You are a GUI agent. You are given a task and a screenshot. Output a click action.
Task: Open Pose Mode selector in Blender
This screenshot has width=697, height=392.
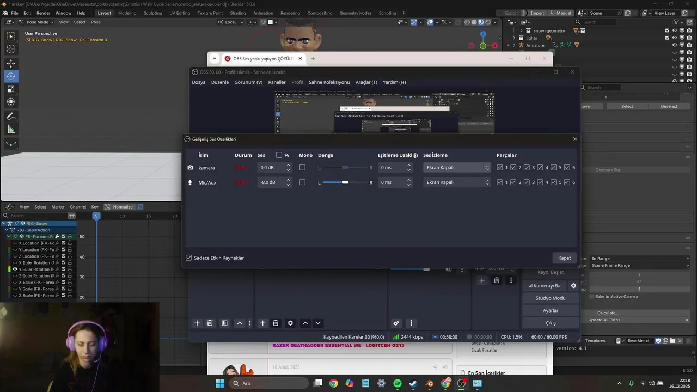(x=37, y=22)
